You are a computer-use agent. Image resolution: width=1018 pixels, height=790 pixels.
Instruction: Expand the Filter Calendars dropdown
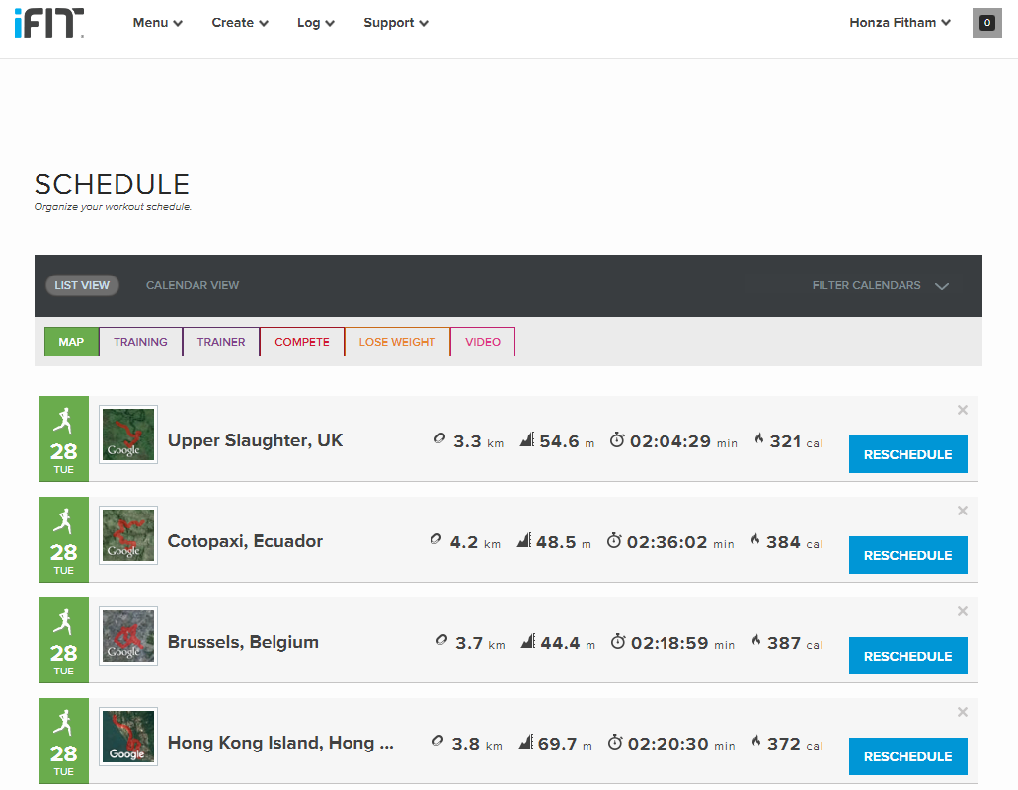(880, 285)
